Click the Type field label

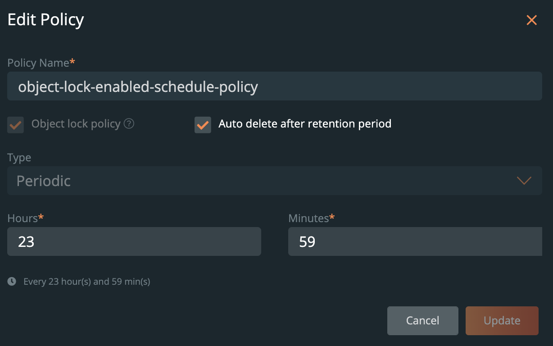coord(19,158)
